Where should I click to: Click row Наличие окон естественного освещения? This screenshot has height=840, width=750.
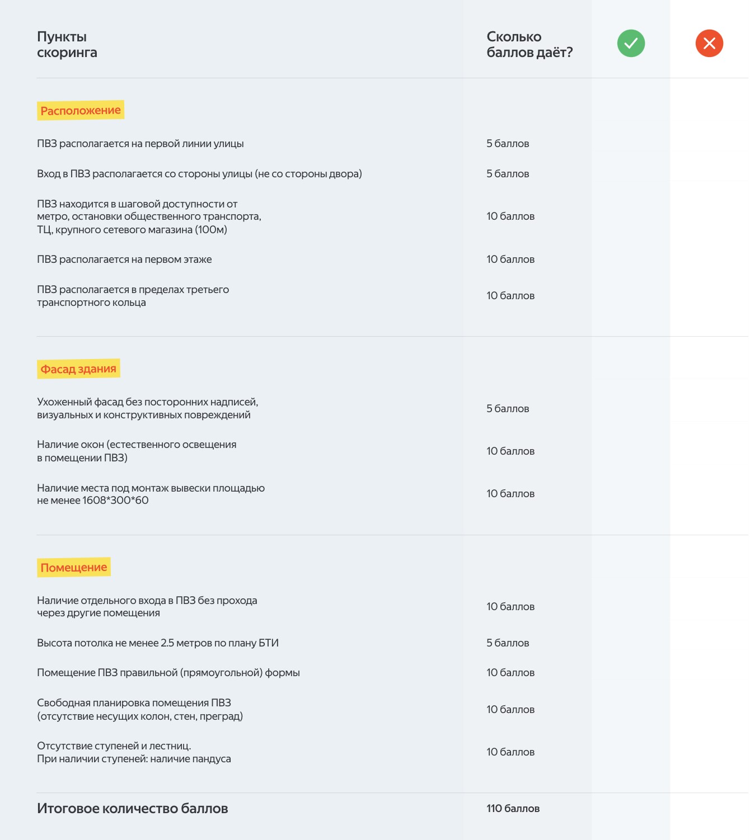137,451
